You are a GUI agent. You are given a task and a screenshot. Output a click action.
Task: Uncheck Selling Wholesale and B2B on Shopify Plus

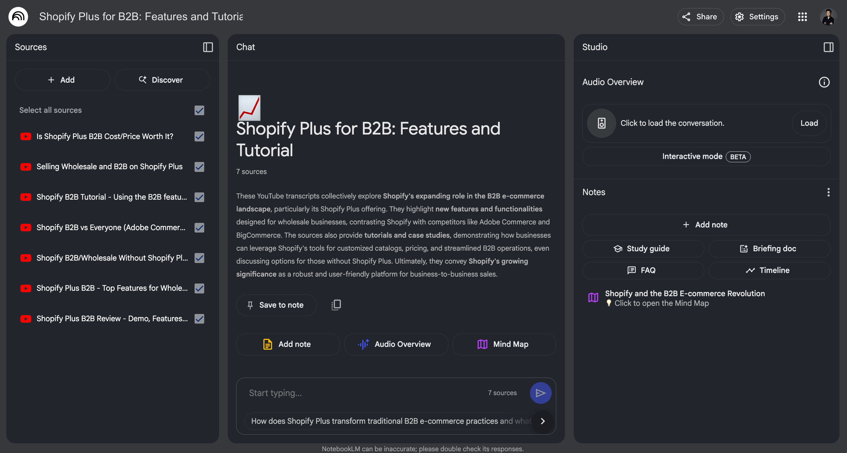coord(199,167)
